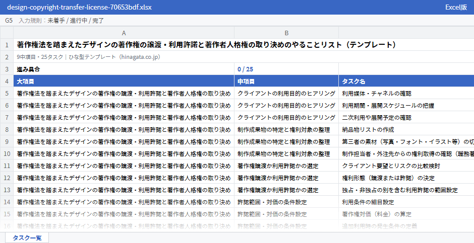
Task: Select row 10 header number
Action: (7, 154)
